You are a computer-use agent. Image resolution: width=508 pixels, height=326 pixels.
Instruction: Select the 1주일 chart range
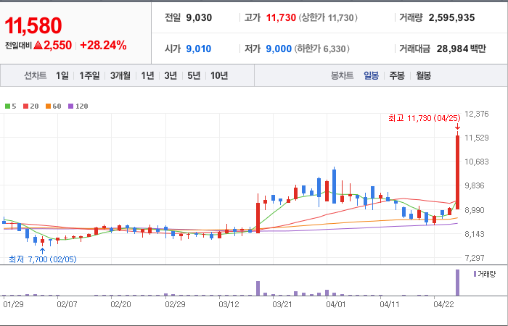point(90,75)
